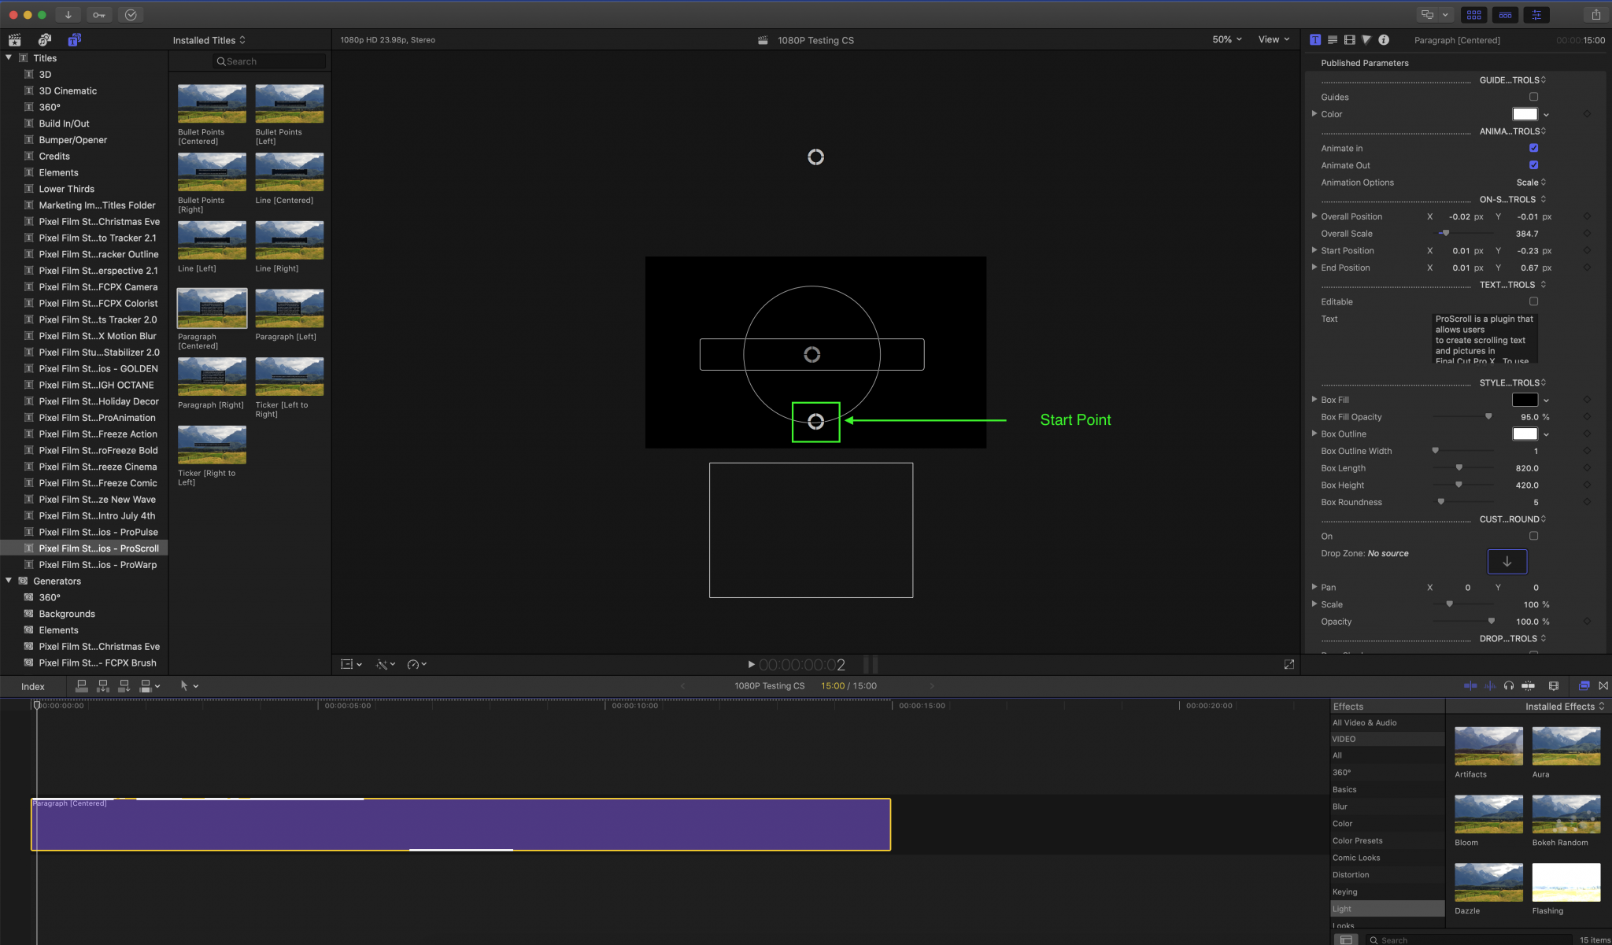Toggle timeline snapping icon
This screenshot has height=945, width=1612.
(1528, 686)
